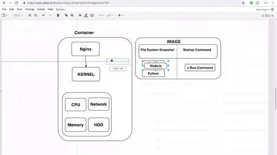Open the Chrome three-dot menu
The height and width of the screenshot is (155, 277).
(x=273, y=3)
